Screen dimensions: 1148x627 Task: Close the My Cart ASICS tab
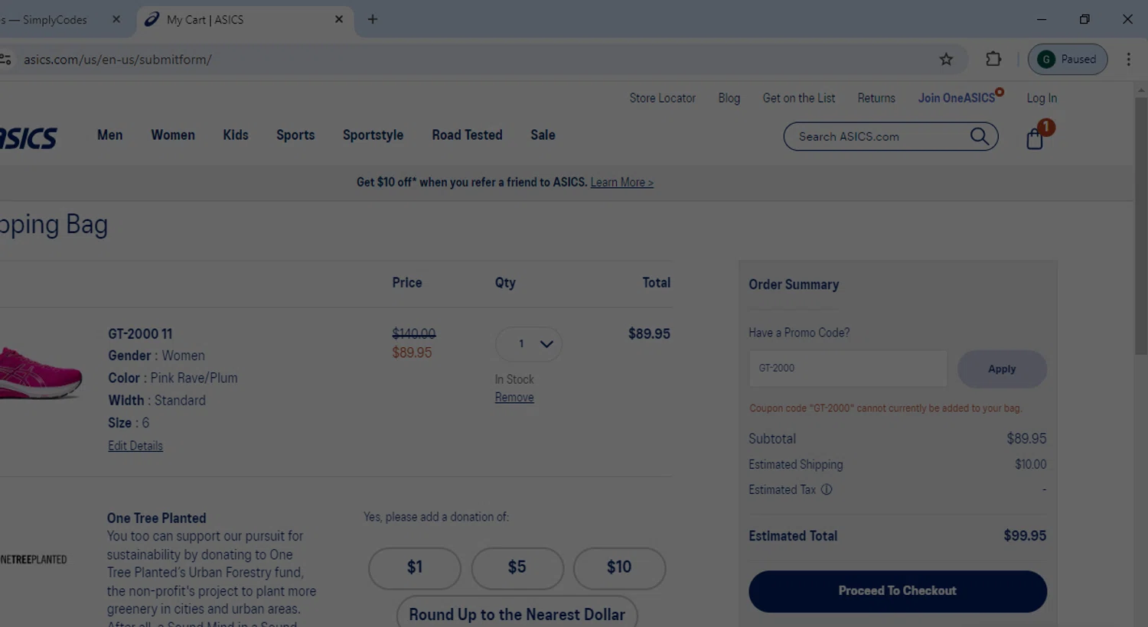(339, 19)
